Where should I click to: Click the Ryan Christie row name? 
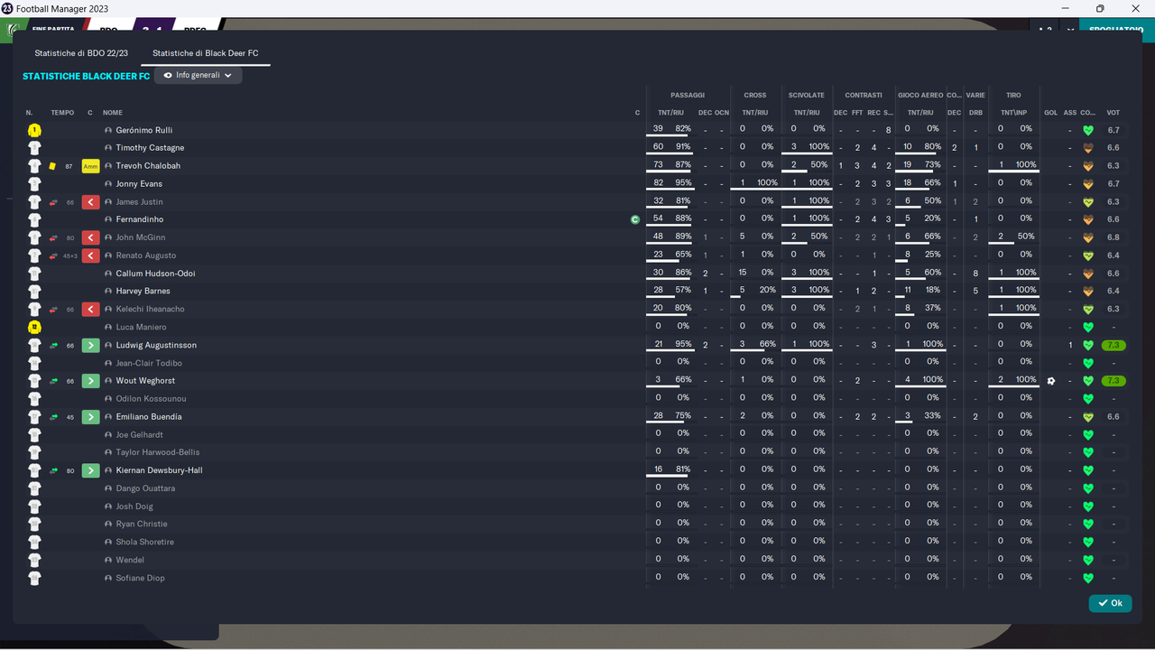[142, 524]
